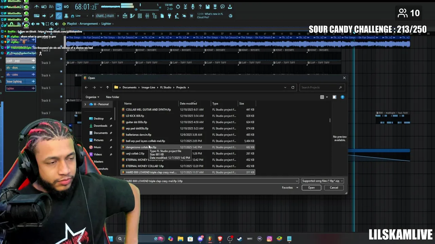Screen dimensions: 435x244
Task: Click the blue help icon in dialog
Action: coord(342,97)
